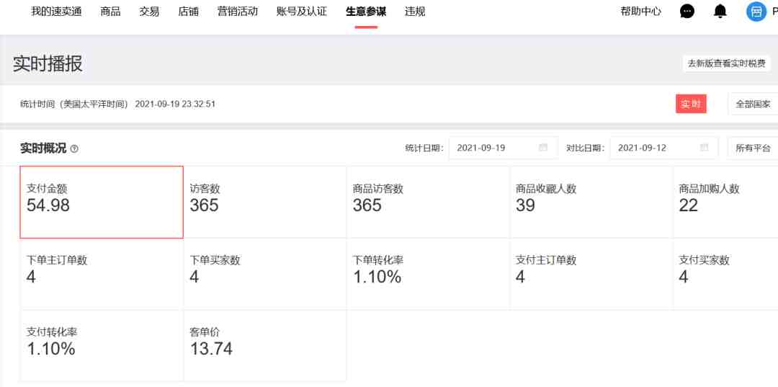The height and width of the screenshot is (387, 778).
Task: Open the 违规 menu
Action: coord(415,12)
